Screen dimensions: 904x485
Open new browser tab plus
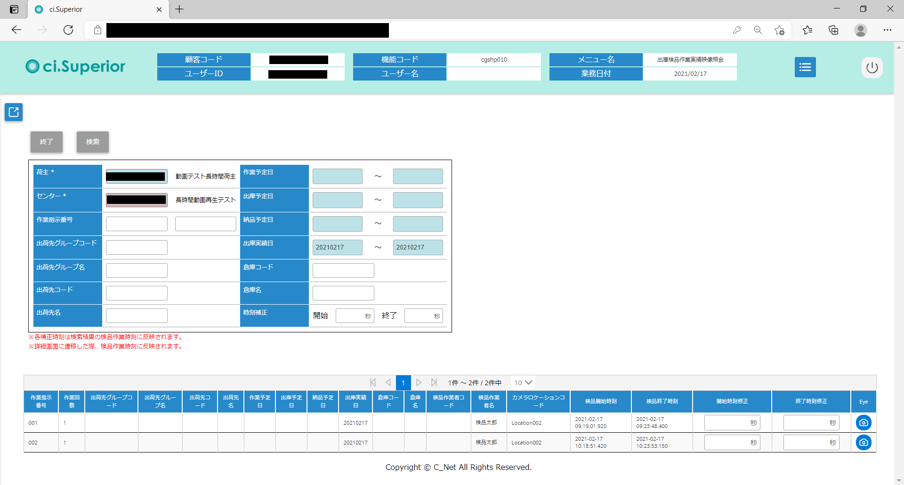179,9
